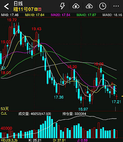Select the 糖11号07 contract title

coord(23,10)
